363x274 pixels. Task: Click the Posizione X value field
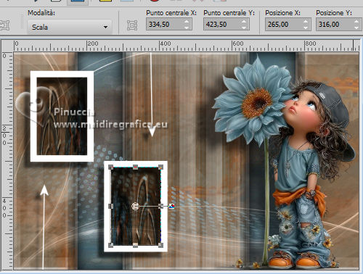point(284,25)
